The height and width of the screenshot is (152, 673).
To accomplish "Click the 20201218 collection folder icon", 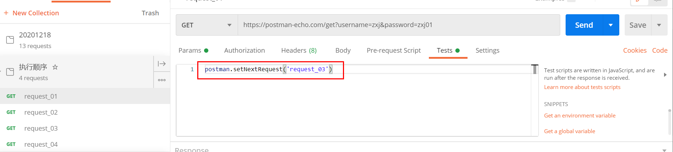I will point(10,40).
